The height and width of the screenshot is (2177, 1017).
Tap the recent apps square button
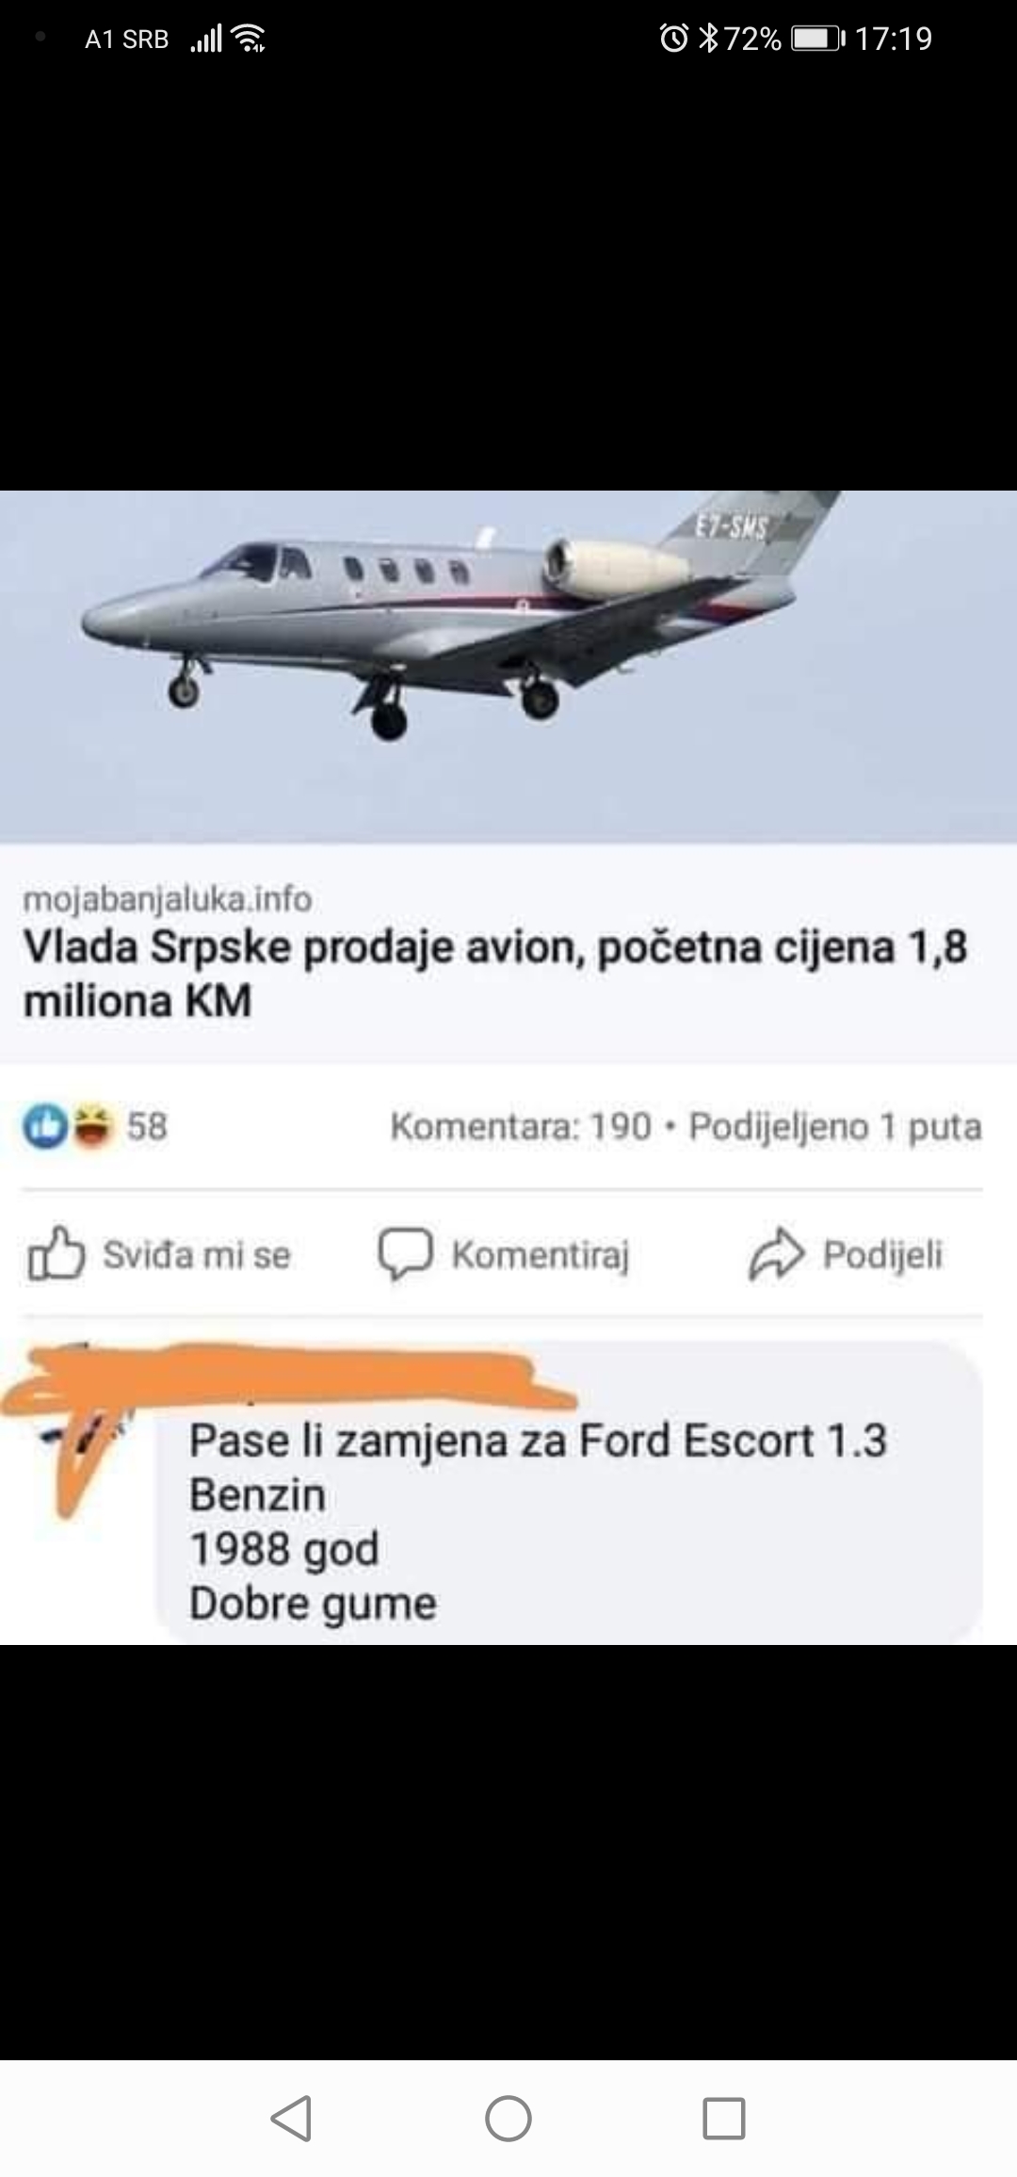724,2119
